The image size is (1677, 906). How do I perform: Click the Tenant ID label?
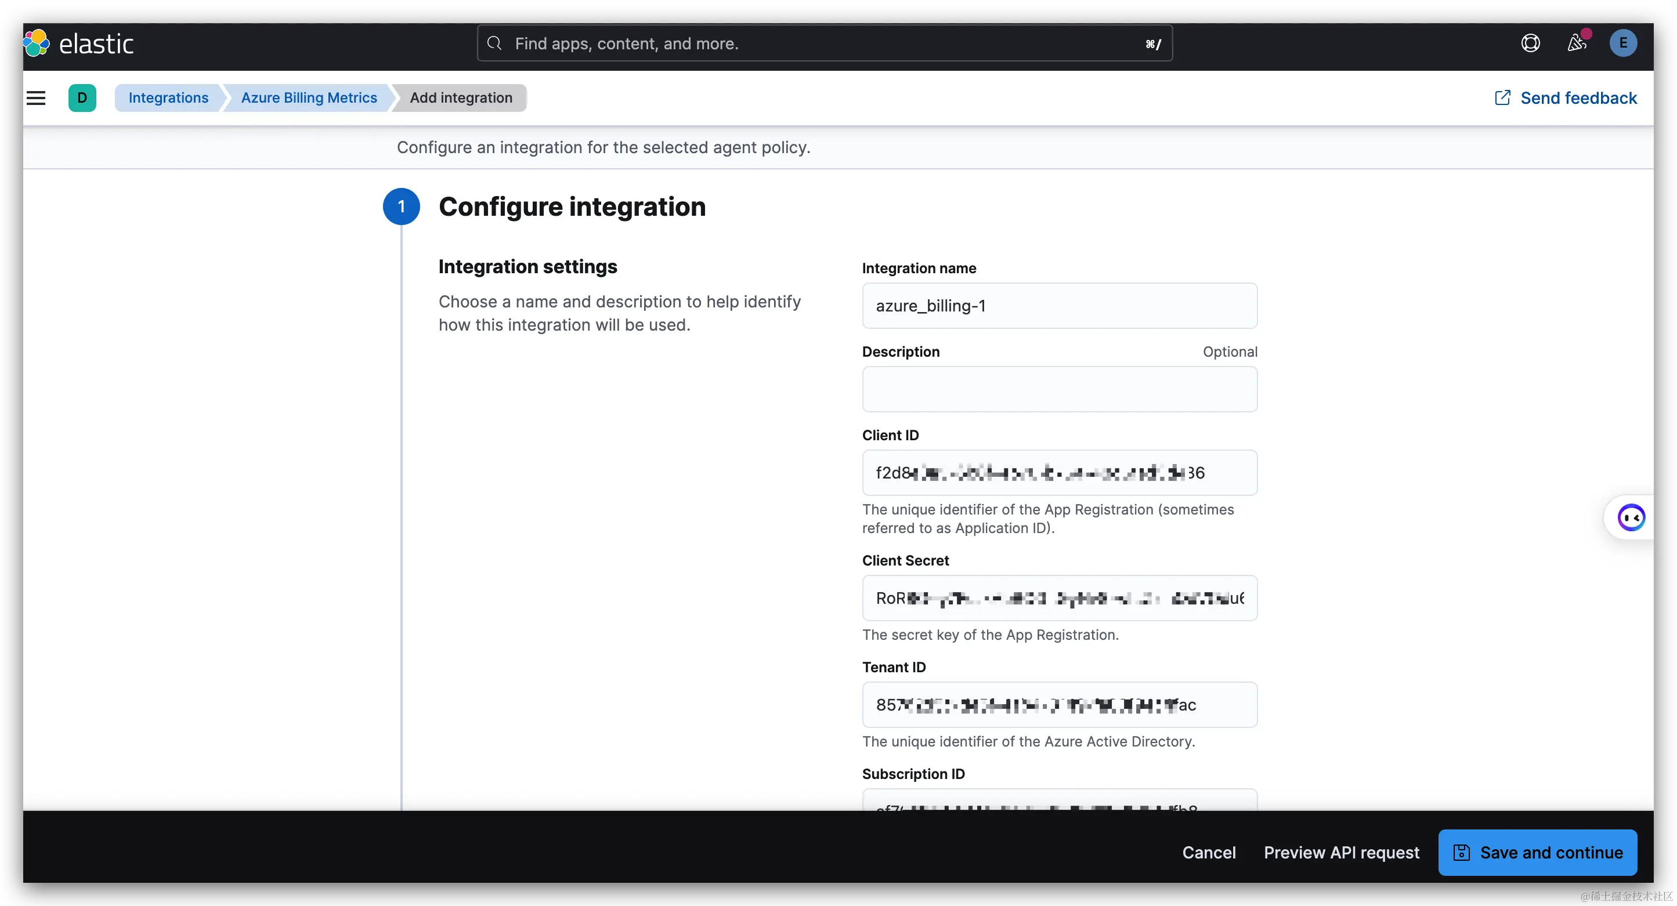894,667
